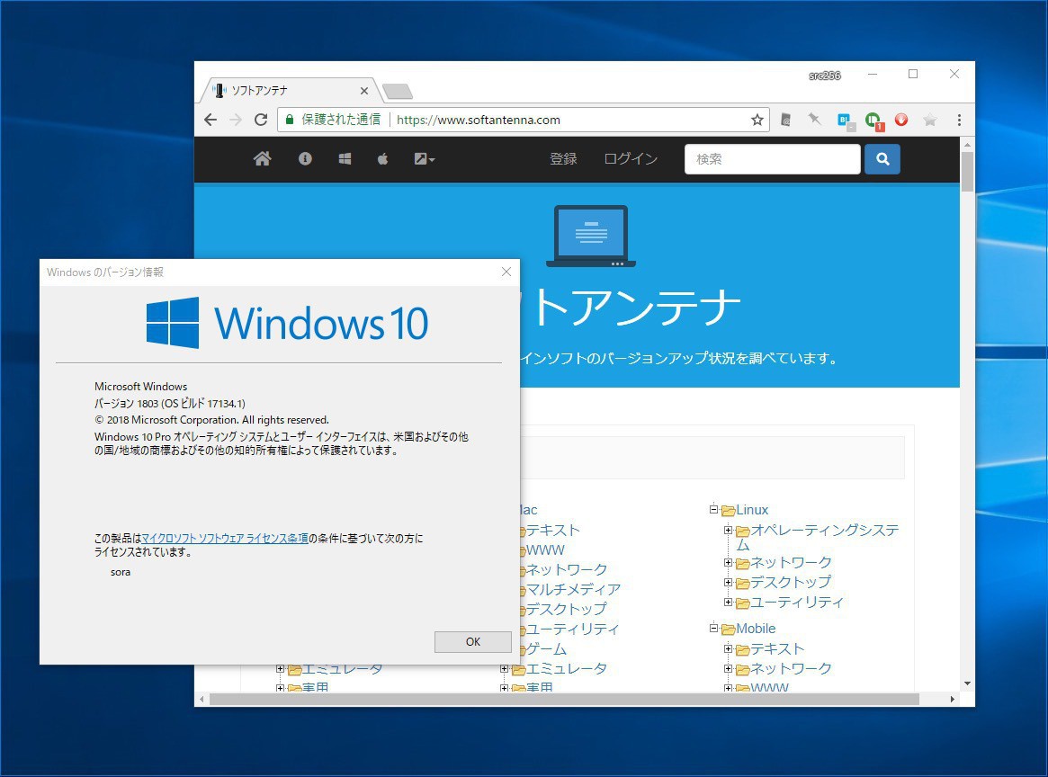Image resolution: width=1048 pixels, height=777 pixels.
Task: Bookmark this page with the star icon
Action: point(757,120)
